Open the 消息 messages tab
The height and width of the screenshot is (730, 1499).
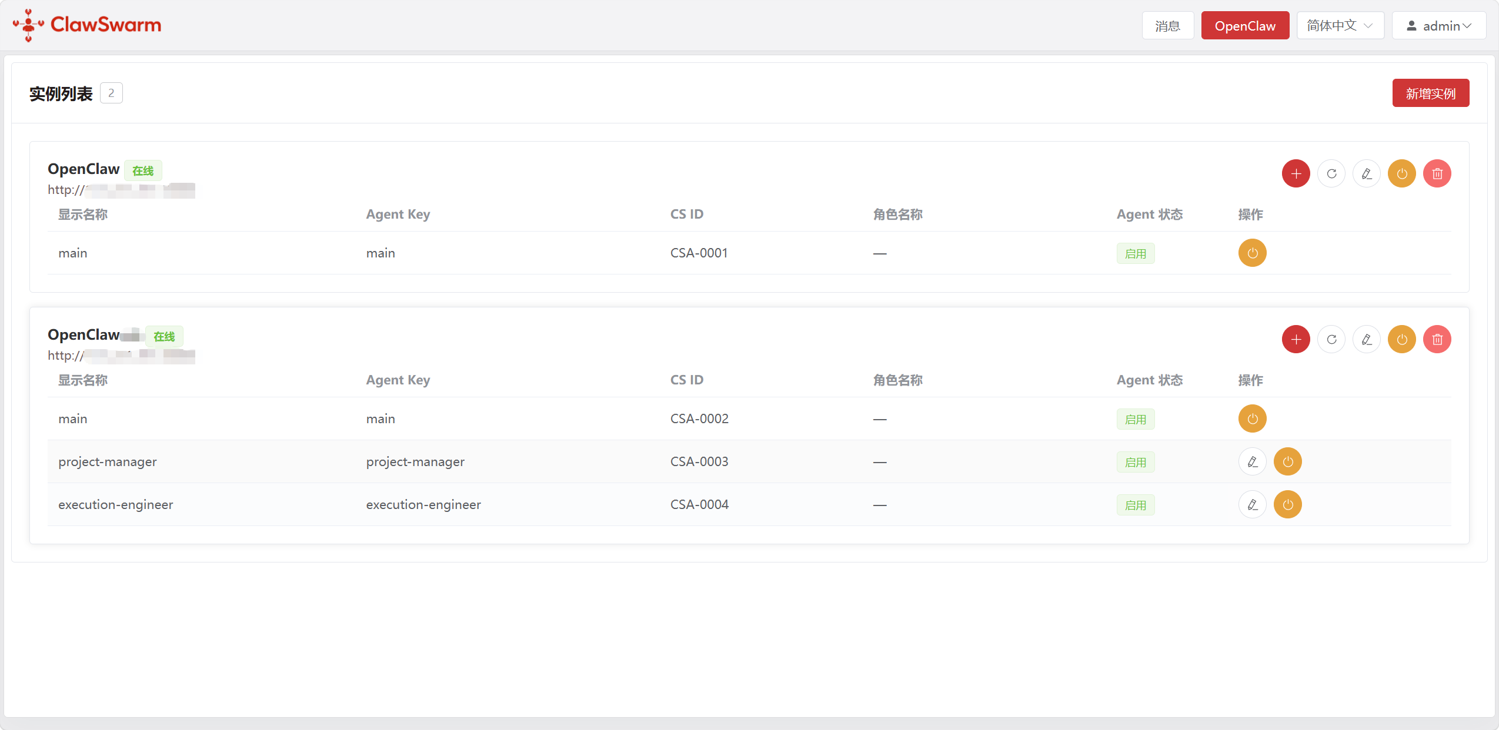[x=1167, y=25]
